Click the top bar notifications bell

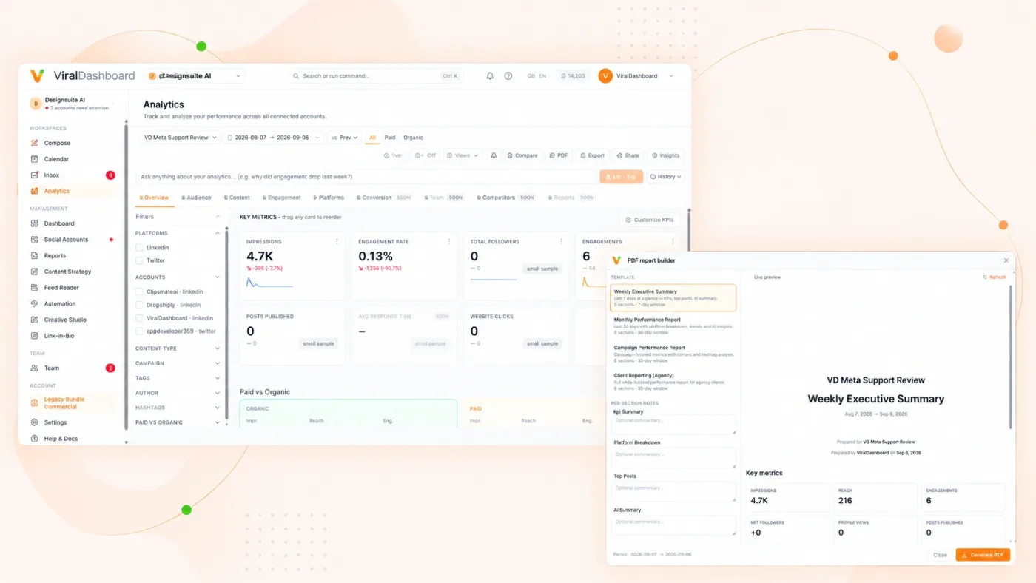point(490,76)
